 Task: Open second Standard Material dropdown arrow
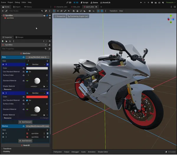(x=47, y=110)
